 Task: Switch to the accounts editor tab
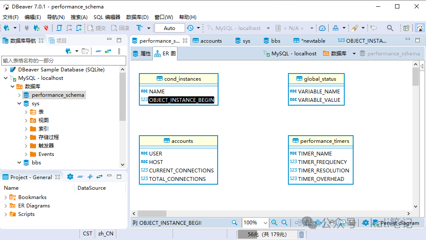point(207,41)
